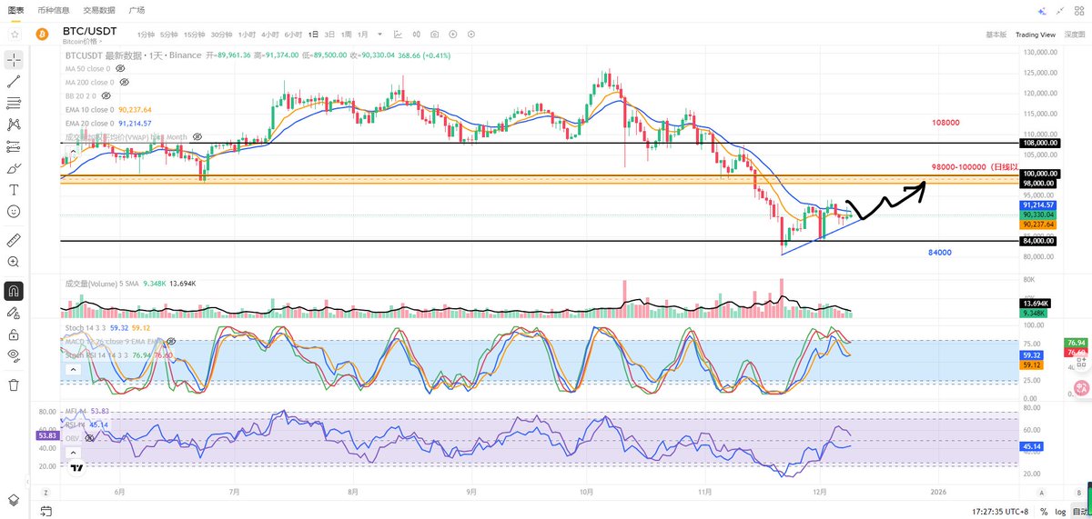Switch to Trading View chart mode
1092x519 pixels.
pos(1036,35)
